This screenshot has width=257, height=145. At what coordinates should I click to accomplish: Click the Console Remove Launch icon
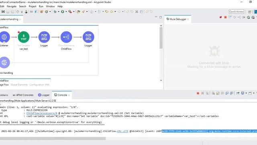202,93
